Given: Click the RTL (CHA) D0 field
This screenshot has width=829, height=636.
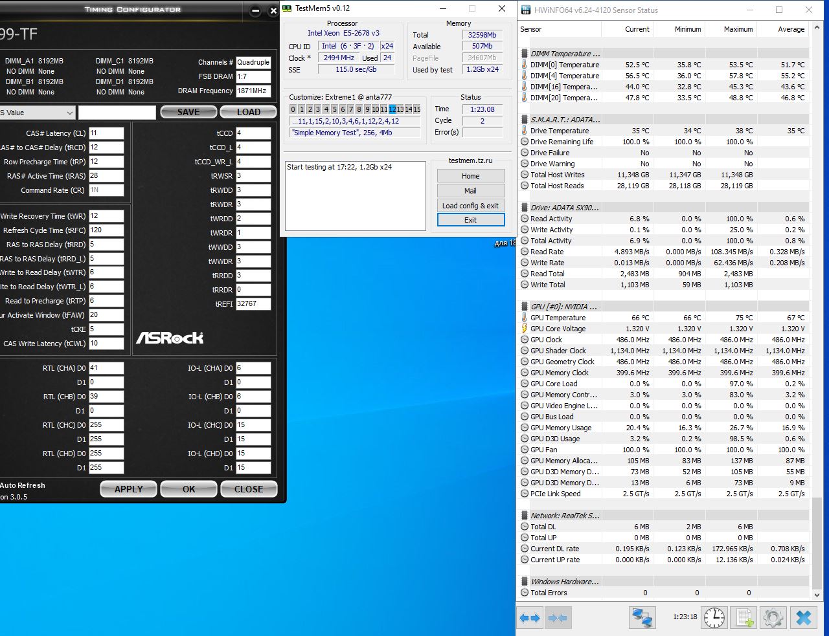Looking at the screenshot, I should tap(106, 368).
